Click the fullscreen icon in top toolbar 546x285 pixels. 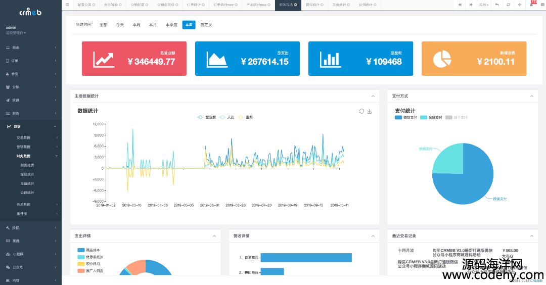pos(520,5)
